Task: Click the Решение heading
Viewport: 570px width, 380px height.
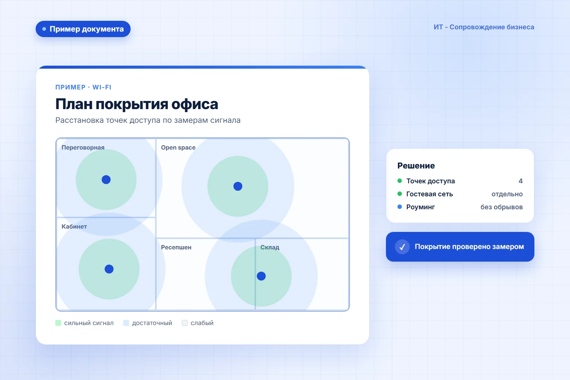Action: click(416, 166)
